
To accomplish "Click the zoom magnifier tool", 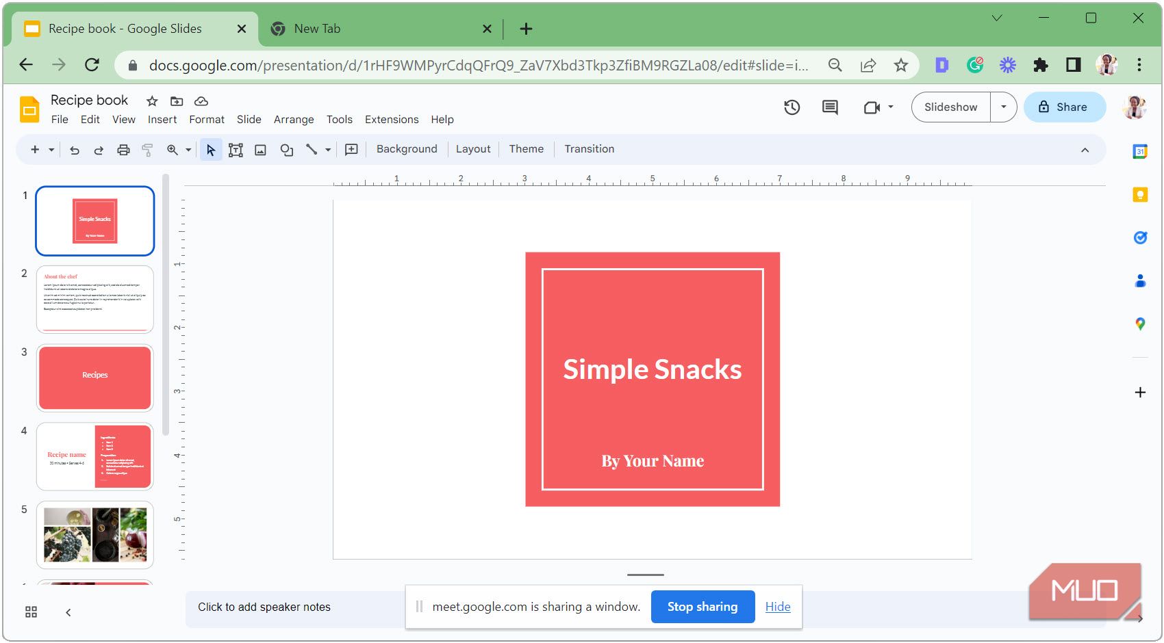I will coord(173,150).
